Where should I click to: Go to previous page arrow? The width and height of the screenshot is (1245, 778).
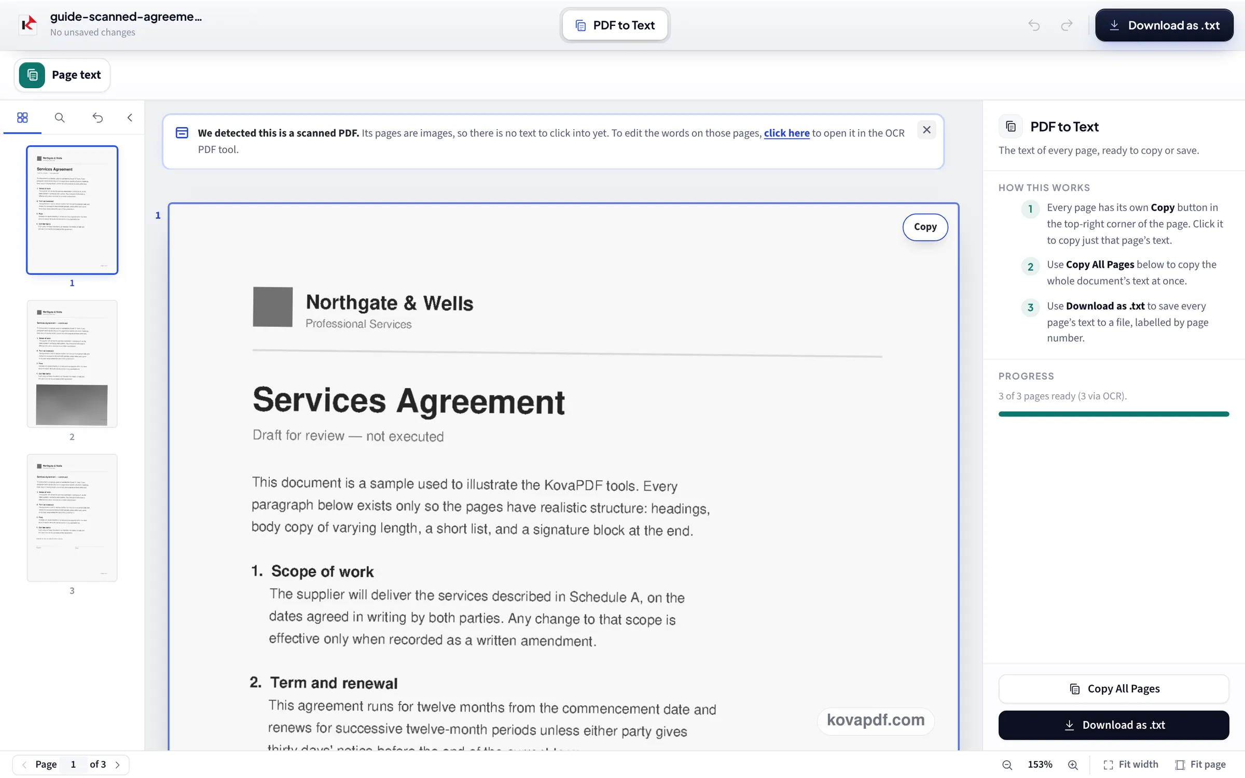pyautogui.click(x=24, y=765)
